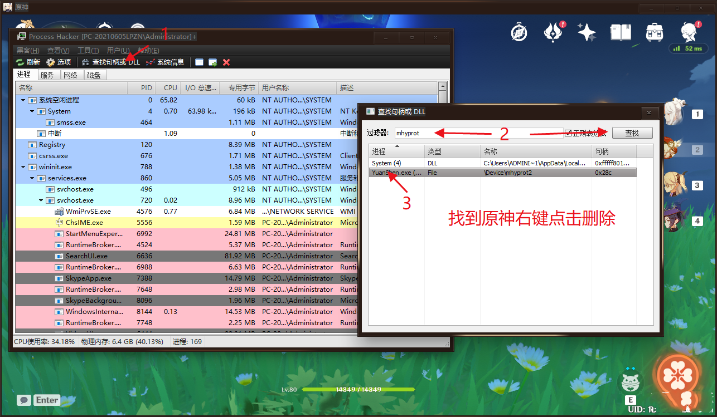Click the CPU使用率 34.18% status entry
This screenshot has width=717, height=417.
pyautogui.click(x=44, y=341)
